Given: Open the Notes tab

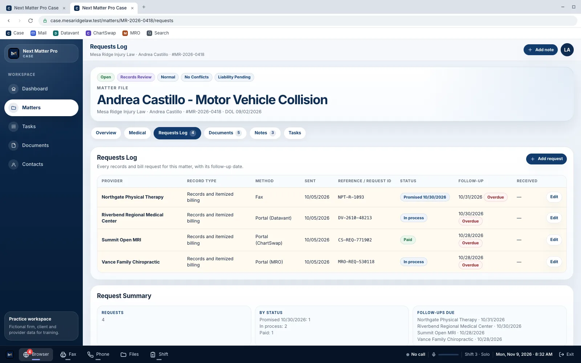Looking at the screenshot, I should click(x=265, y=133).
